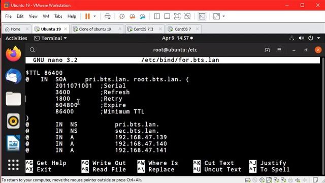Switch to the CentOS 7 II tab
The height and width of the screenshot is (183, 325).
click(x=143, y=29)
